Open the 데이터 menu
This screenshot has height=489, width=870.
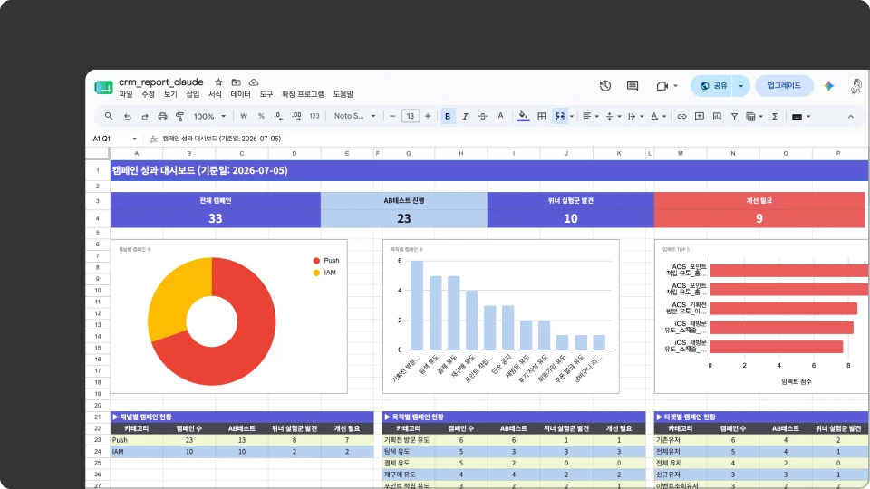point(241,94)
